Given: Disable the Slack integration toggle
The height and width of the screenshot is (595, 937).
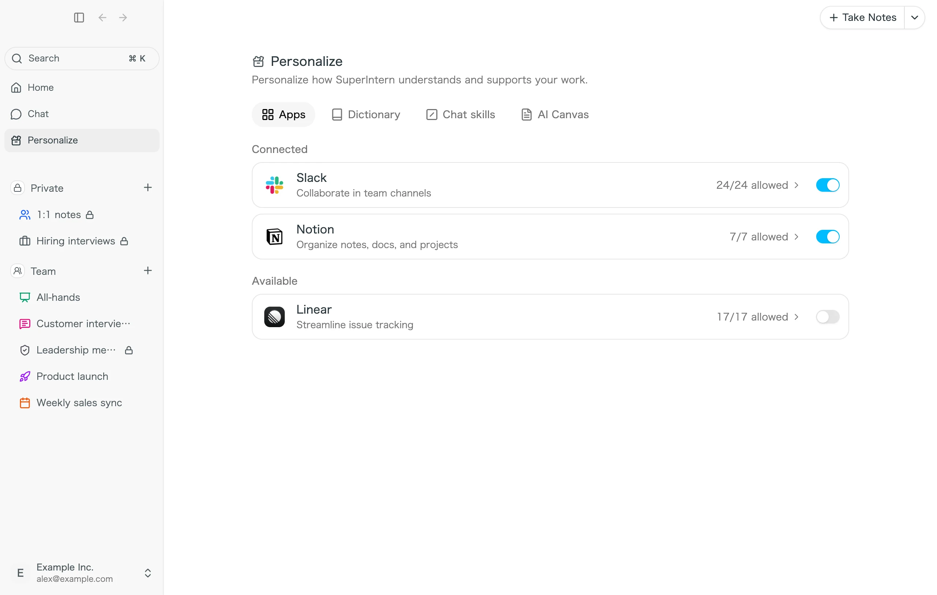Looking at the screenshot, I should [x=828, y=185].
